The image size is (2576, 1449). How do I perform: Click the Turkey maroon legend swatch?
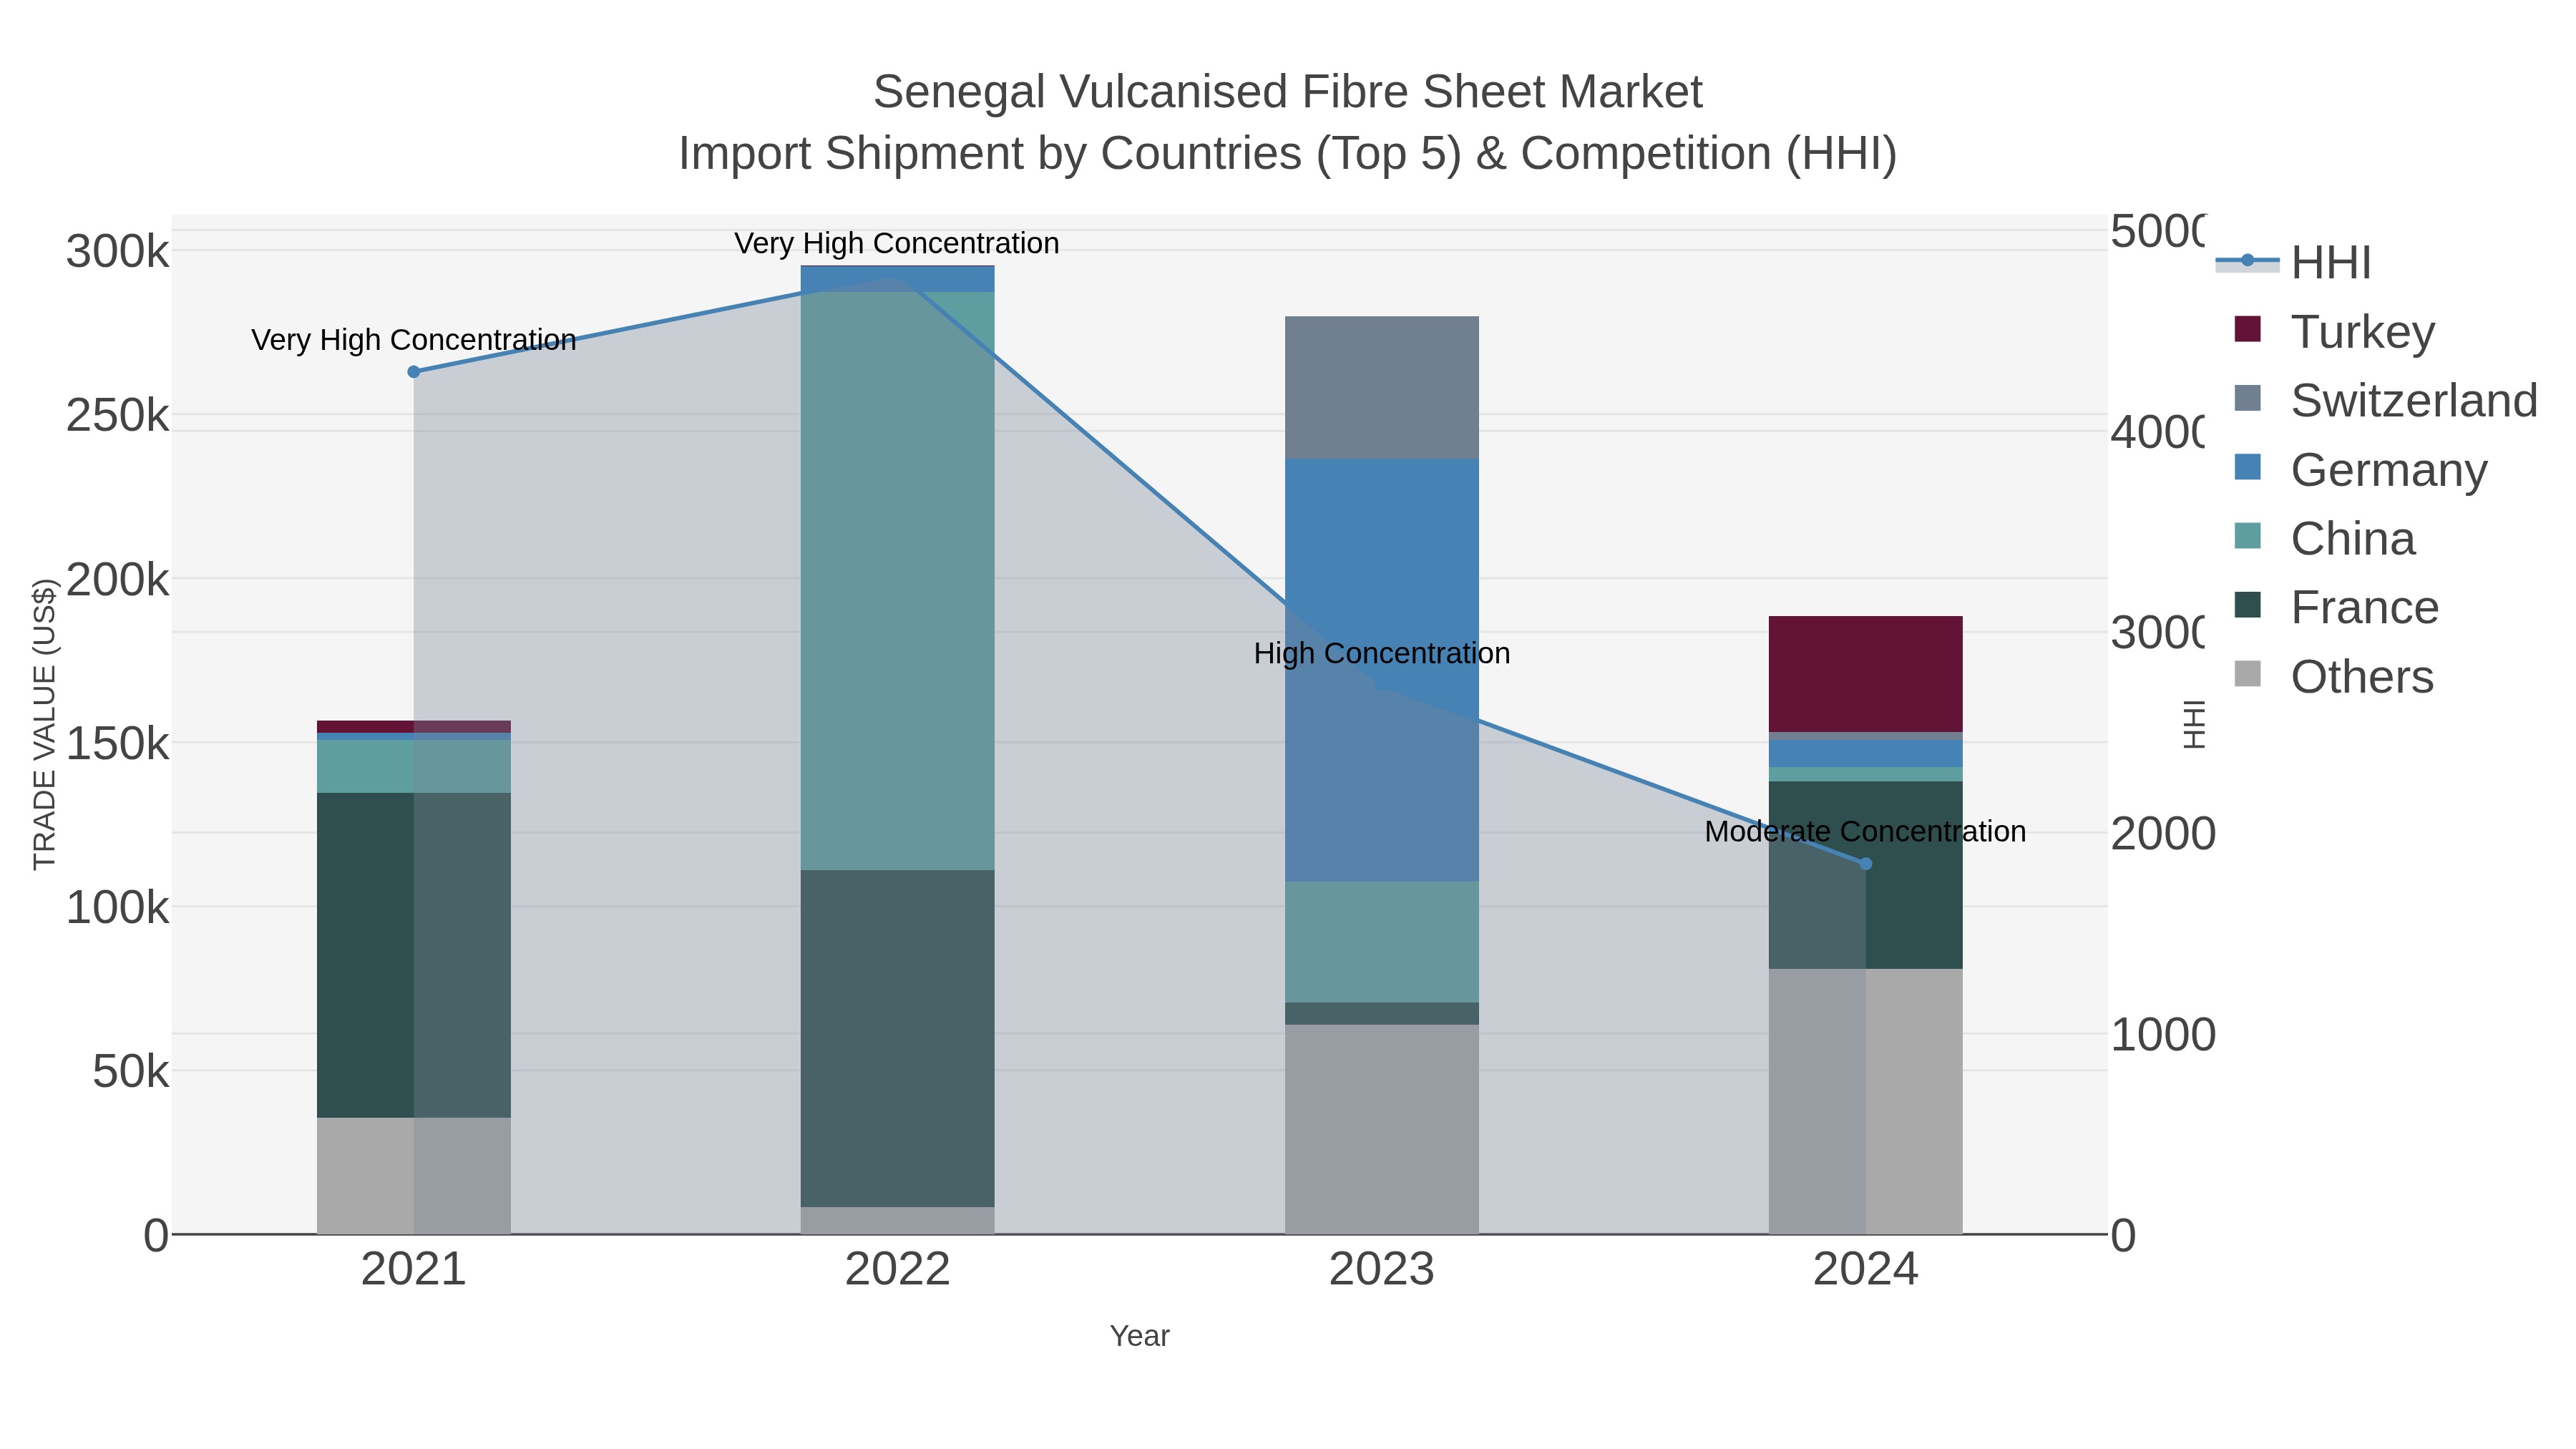click(2247, 329)
